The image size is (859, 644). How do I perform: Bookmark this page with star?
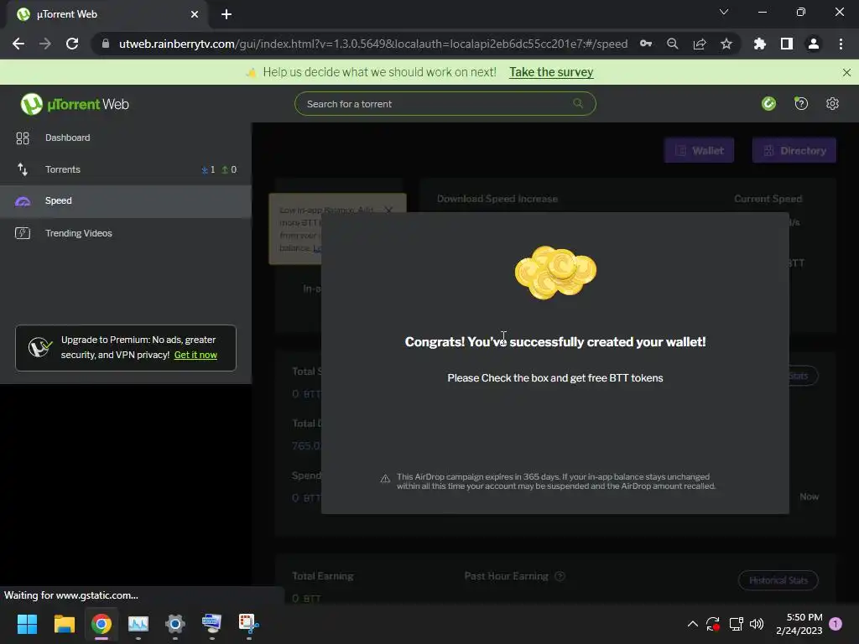point(726,44)
